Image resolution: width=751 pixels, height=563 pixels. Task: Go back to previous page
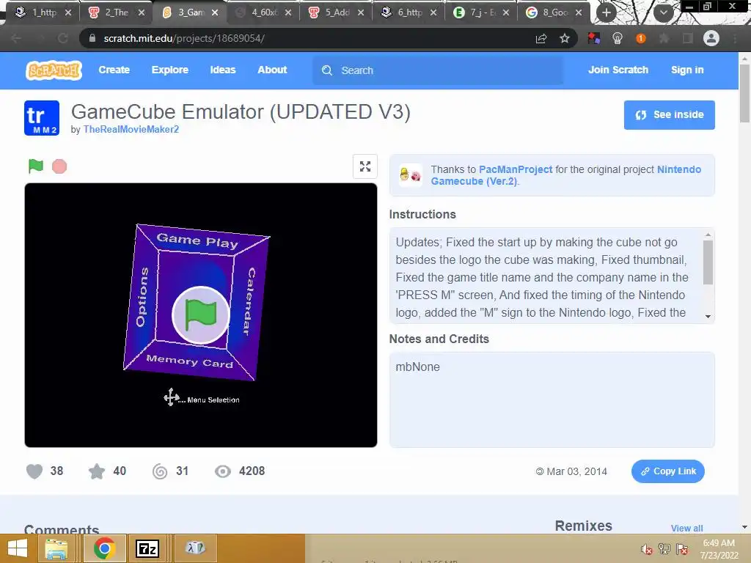coord(16,38)
